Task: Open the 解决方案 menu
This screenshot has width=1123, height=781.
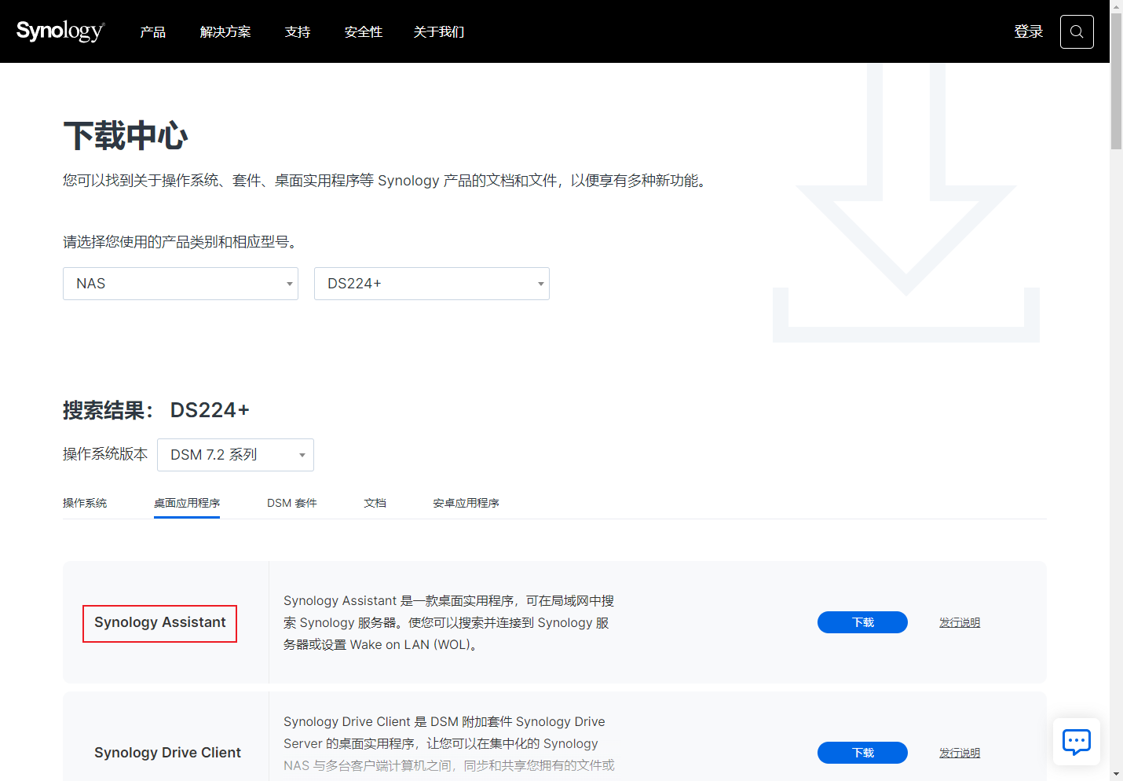Action: click(x=225, y=31)
